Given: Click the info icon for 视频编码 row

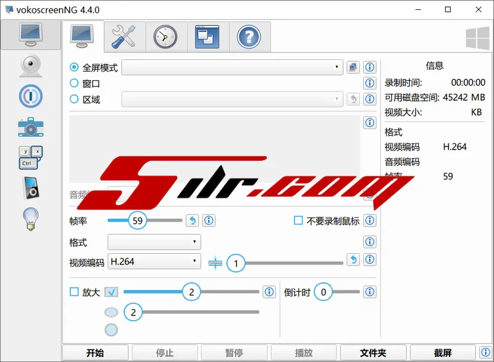Looking at the screenshot, I should (x=370, y=259).
